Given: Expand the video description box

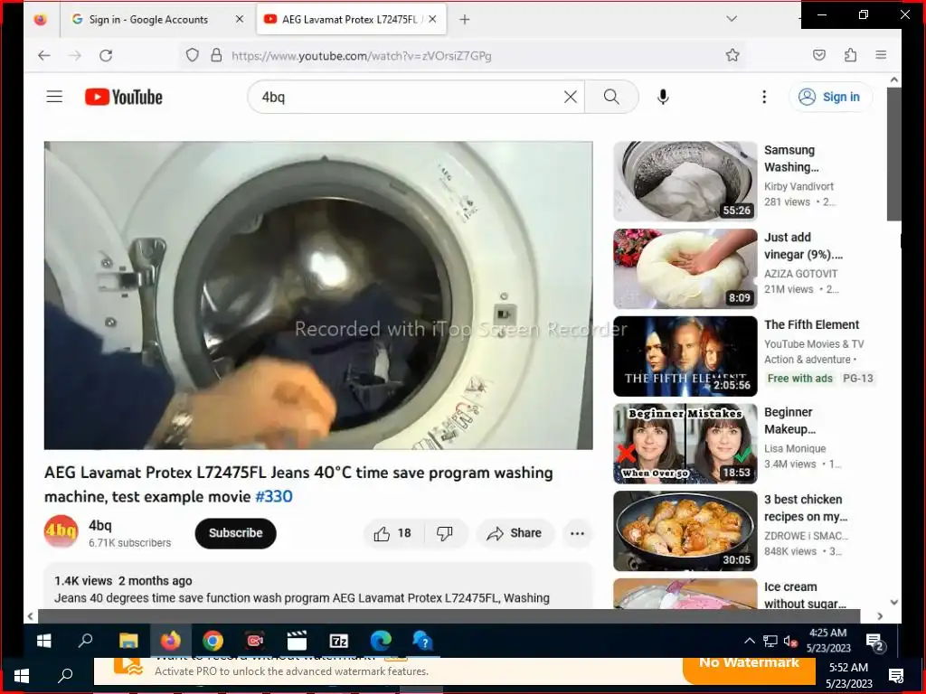Looking at the screenshot, I should click(318, 586).
